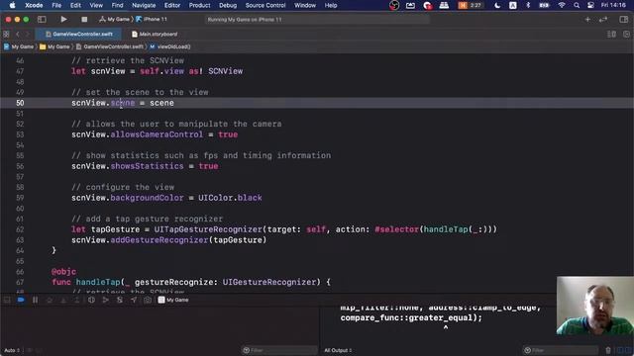
Task: Click the Step Out debug icon
Action: (77, 300)
